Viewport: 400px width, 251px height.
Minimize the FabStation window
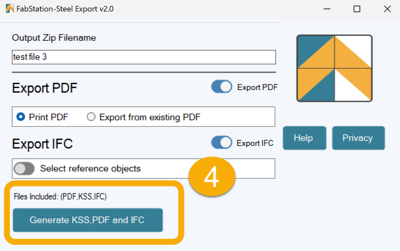tap(327, 9)
